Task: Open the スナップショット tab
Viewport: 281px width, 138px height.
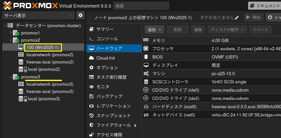Action: pyautogui.click(x=114, y=115)
